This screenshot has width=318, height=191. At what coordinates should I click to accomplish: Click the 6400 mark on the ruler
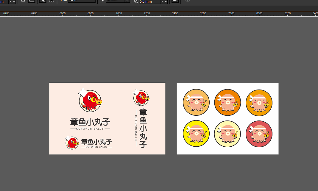click(34, 13)
